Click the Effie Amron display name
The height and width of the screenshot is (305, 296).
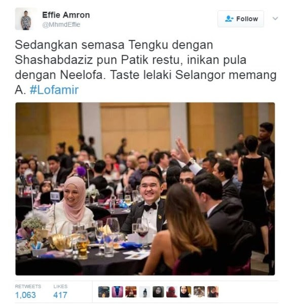(66, 15)
